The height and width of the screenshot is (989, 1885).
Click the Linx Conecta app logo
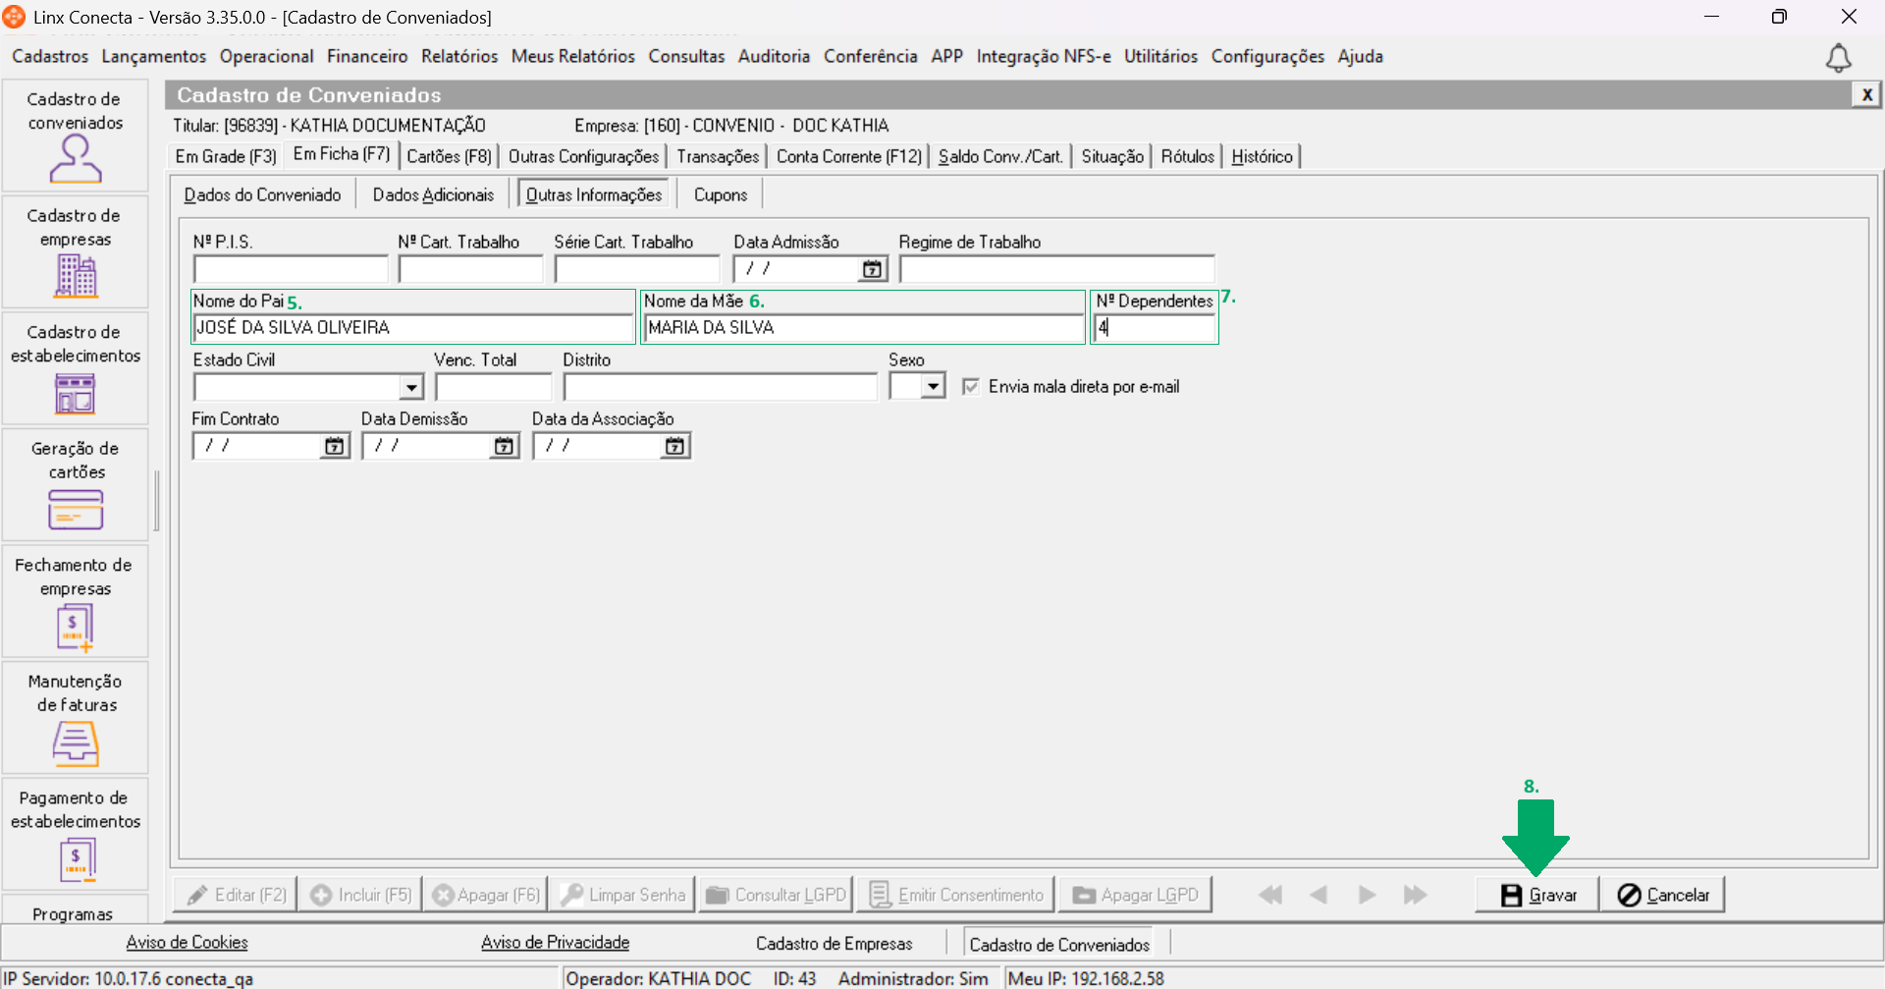pos(14,17)
